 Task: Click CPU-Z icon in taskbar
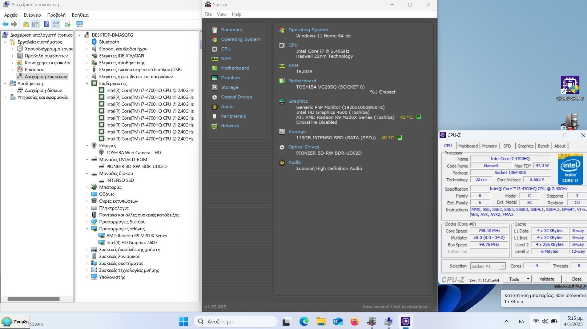[405, 322]
